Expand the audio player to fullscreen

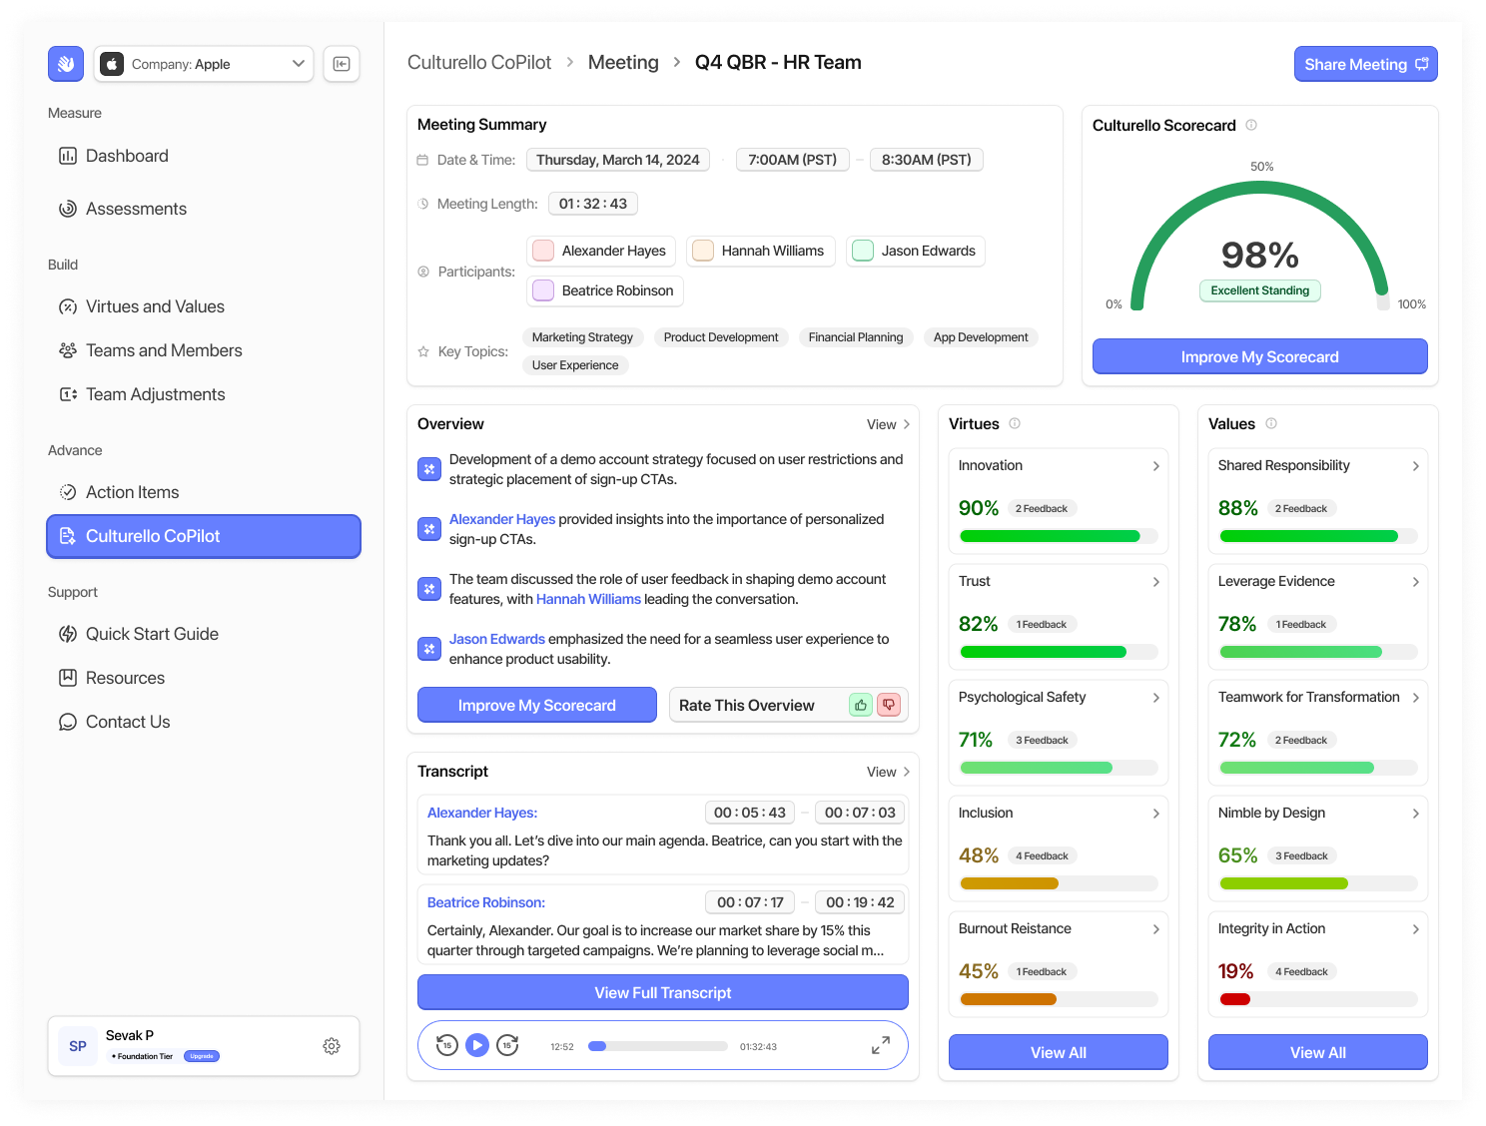point(880,1045)
